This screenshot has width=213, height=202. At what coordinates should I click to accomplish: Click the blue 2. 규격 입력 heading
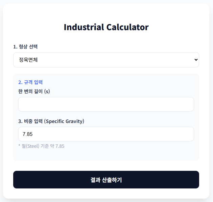(30, 82)
